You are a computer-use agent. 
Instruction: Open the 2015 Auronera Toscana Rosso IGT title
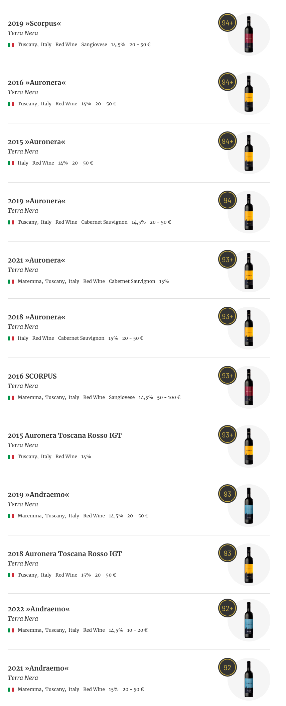tap(64, 435)
